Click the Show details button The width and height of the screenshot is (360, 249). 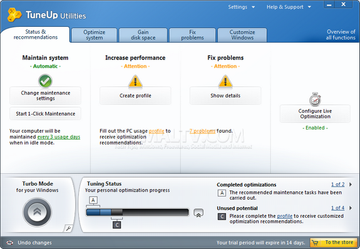click(x=225, y=96)
